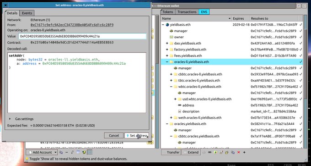
Task: Click the greyed power icon after Extend
Action: click(204, 152)
